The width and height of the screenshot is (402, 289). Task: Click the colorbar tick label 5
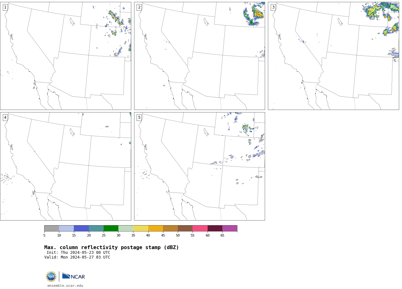pyautogui.click(x=44, y=236)
